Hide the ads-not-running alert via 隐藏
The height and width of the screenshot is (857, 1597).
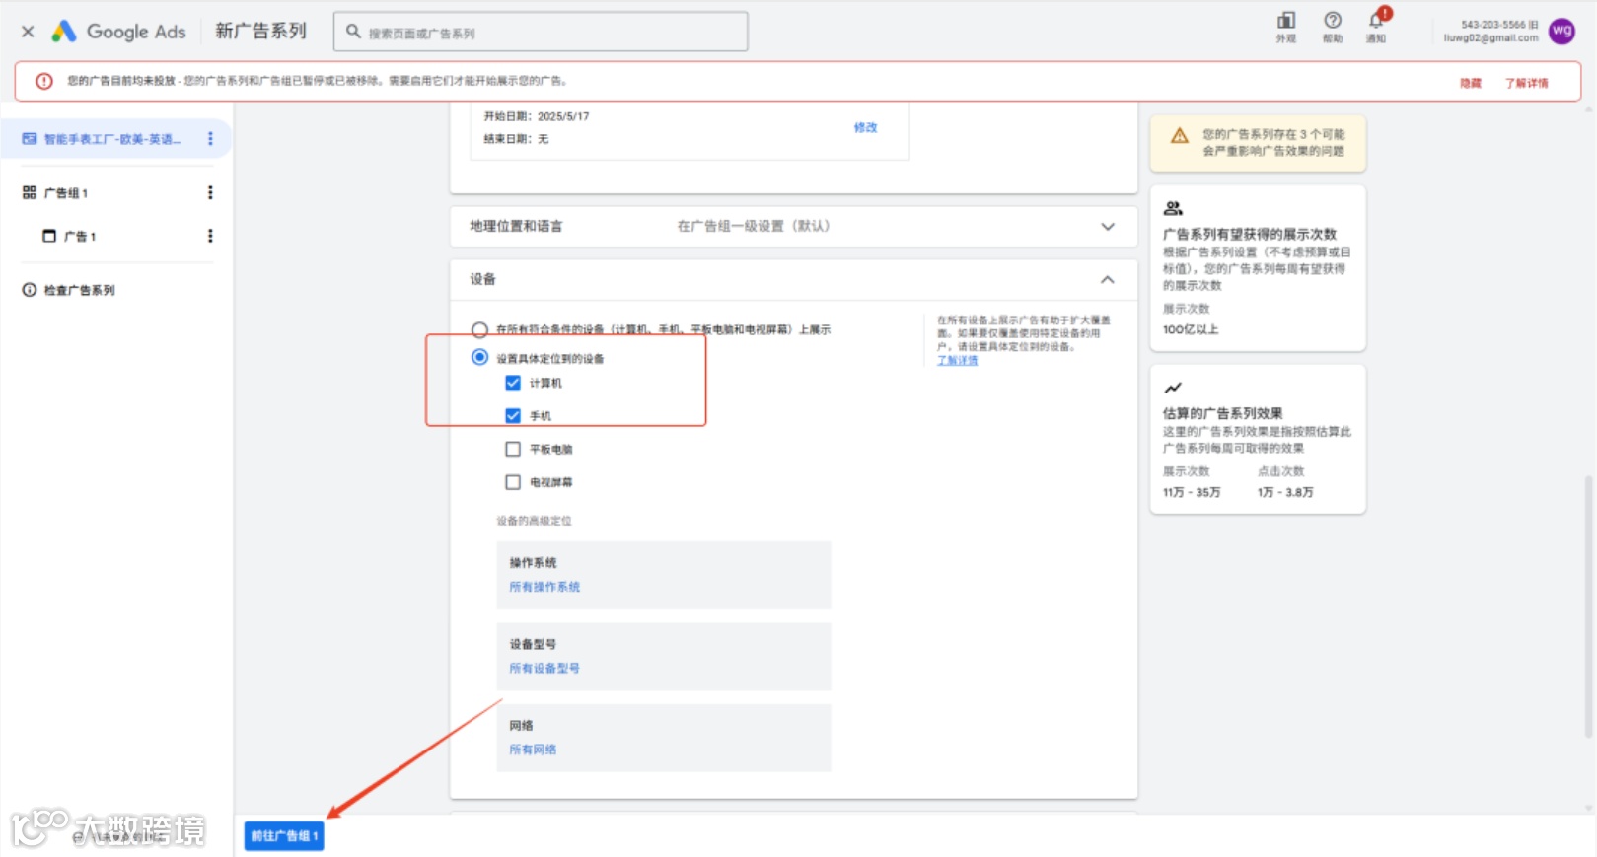[x=1471, y=83]
